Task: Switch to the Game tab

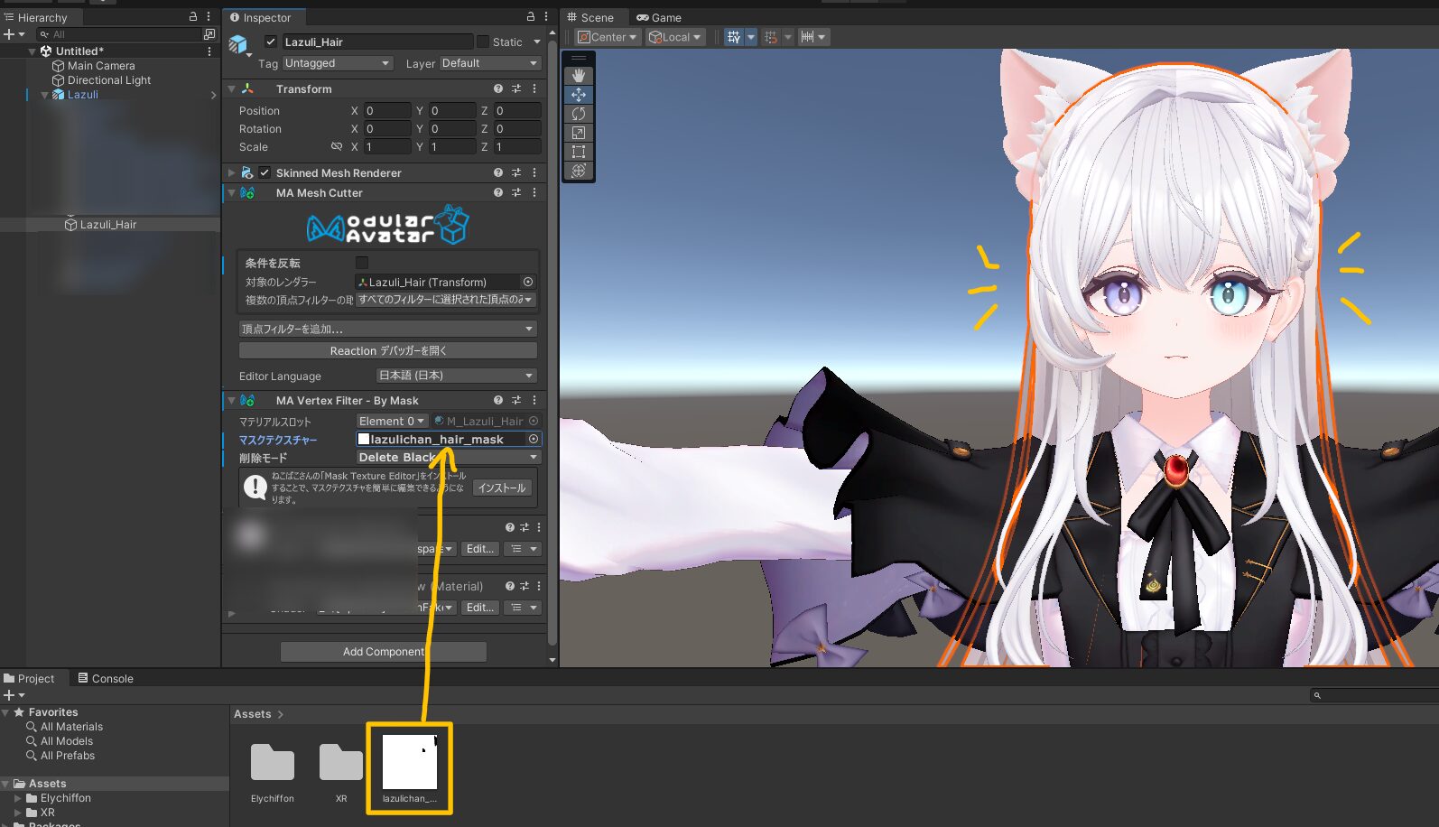Action: point(659,17)
